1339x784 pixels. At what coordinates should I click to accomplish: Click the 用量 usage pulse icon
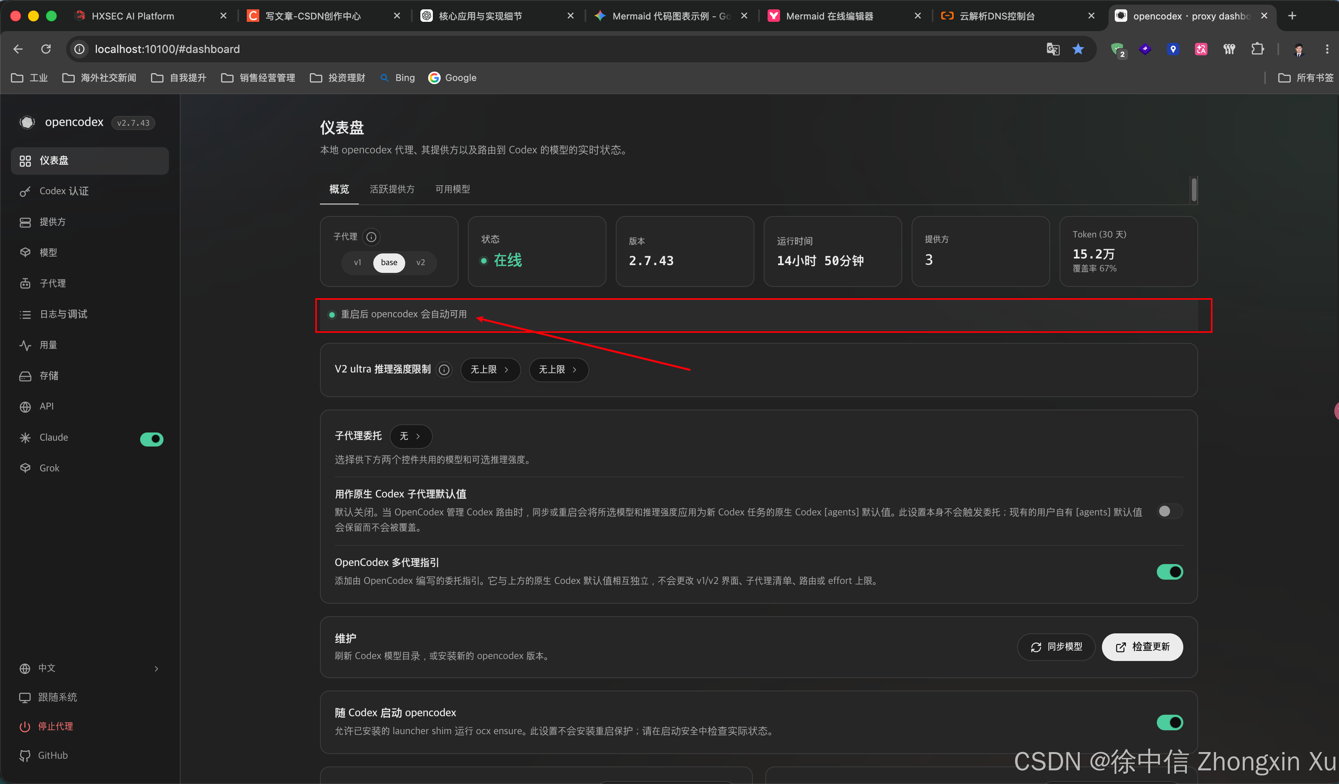tap(25, 346)
